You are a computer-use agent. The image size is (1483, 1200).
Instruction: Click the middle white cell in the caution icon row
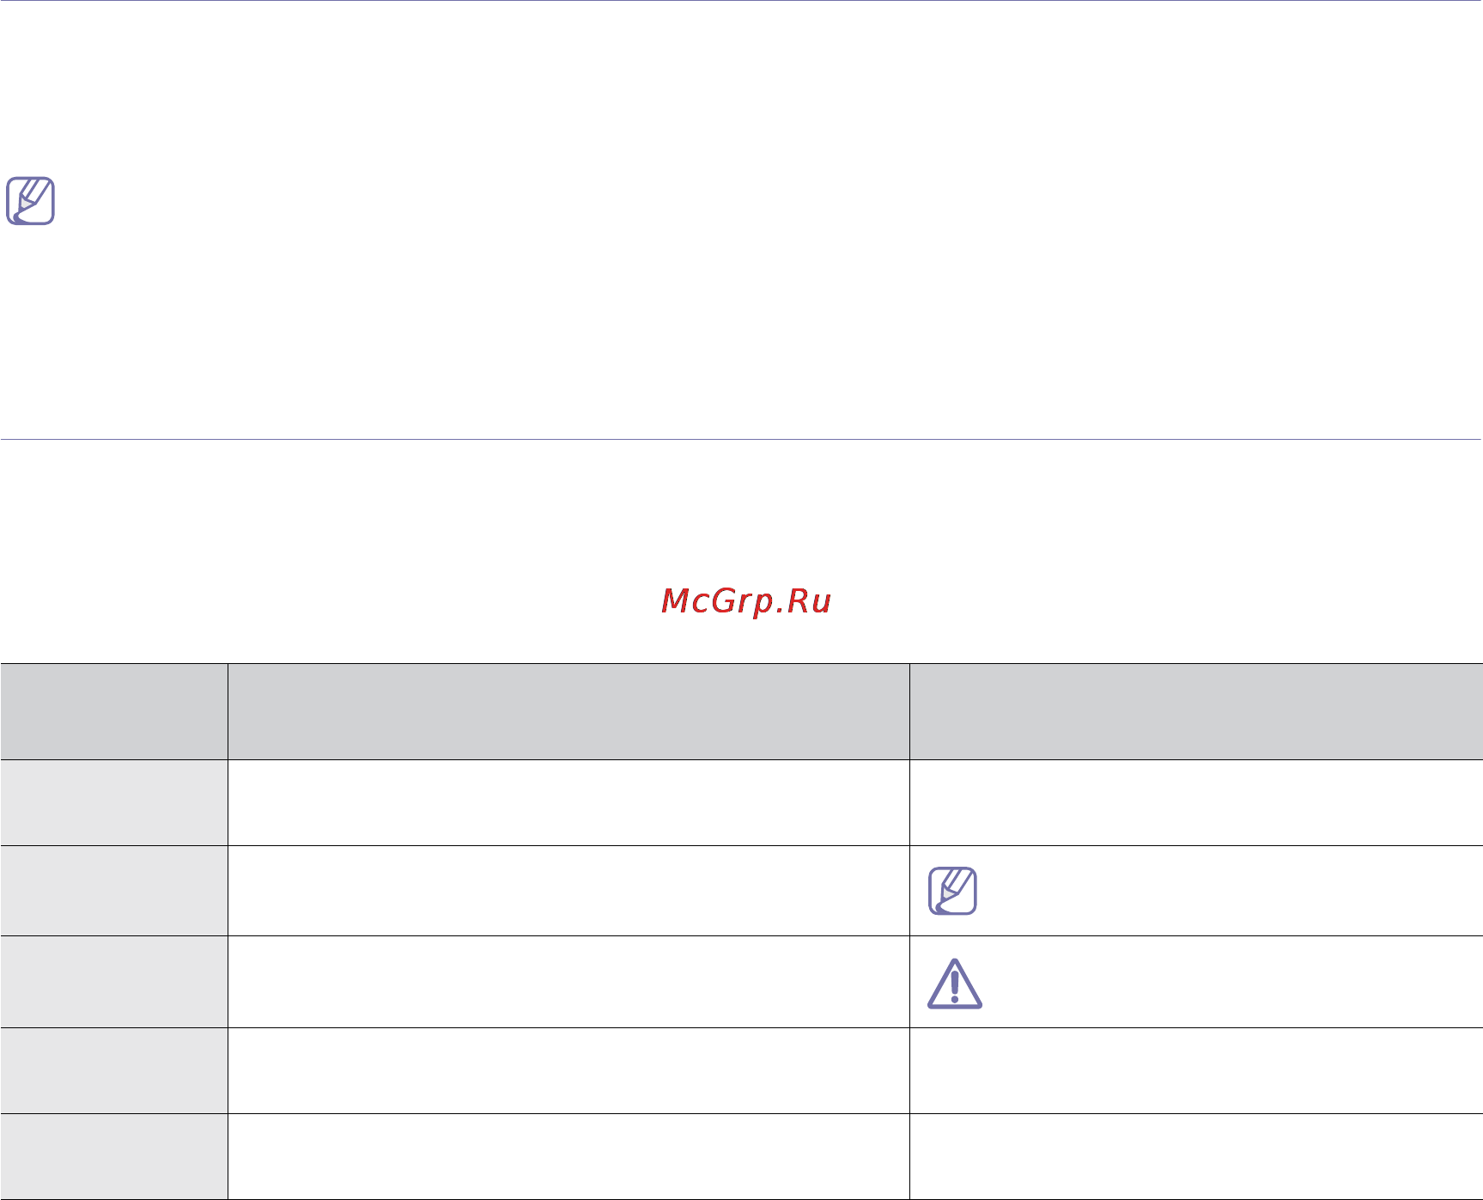click(568, 982)
